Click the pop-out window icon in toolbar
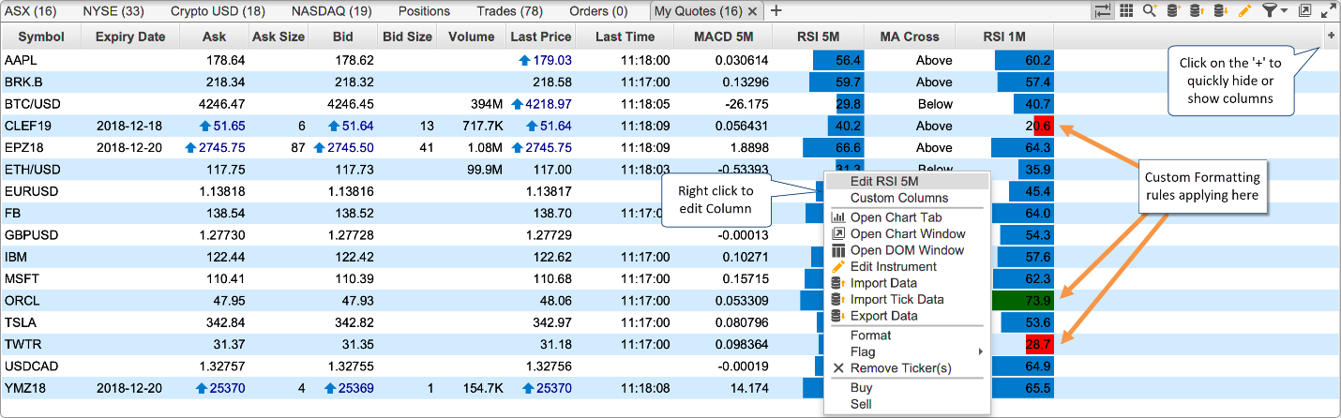The height and width of the screenshot is (418, 1341). [1304, 11]
